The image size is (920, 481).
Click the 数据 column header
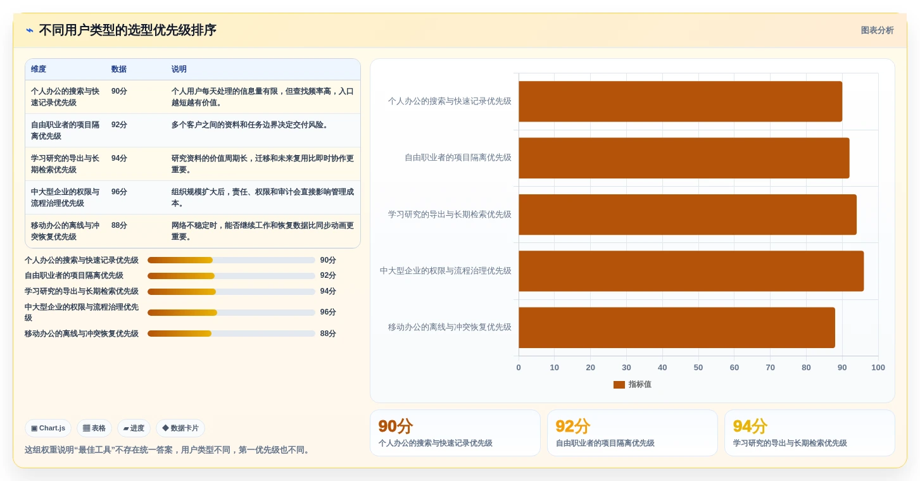coord(119,70)
